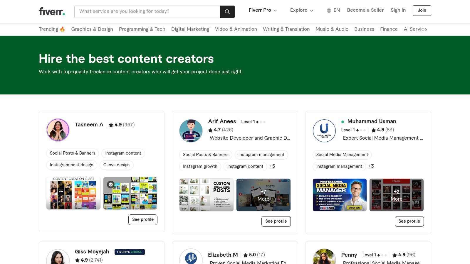470x264 pixels.
Task: Click Arif Anees's avatar picture
Action: coord(191,131)
